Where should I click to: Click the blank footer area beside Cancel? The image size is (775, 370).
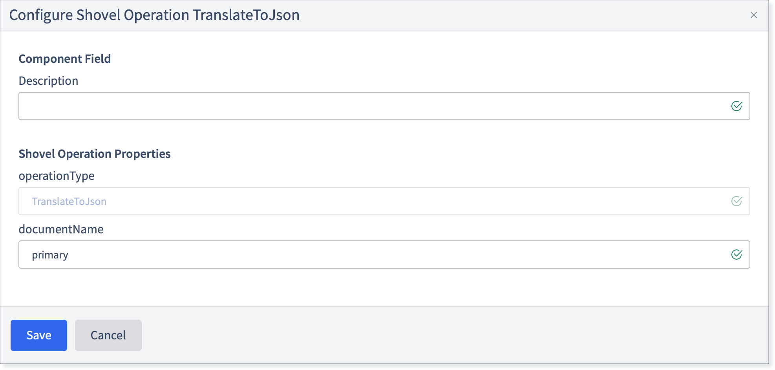point(451,335)
